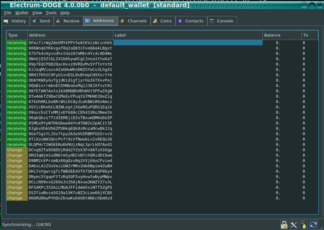Select address D75fk4cHyvsdhstUe2A7mMEn4Yc4c4D4Nv

(x=70, y=54)
